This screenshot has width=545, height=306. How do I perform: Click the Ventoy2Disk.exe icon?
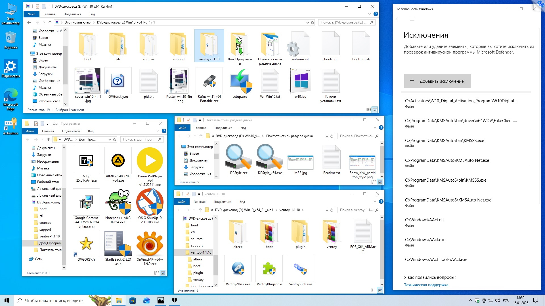point(238,269)
